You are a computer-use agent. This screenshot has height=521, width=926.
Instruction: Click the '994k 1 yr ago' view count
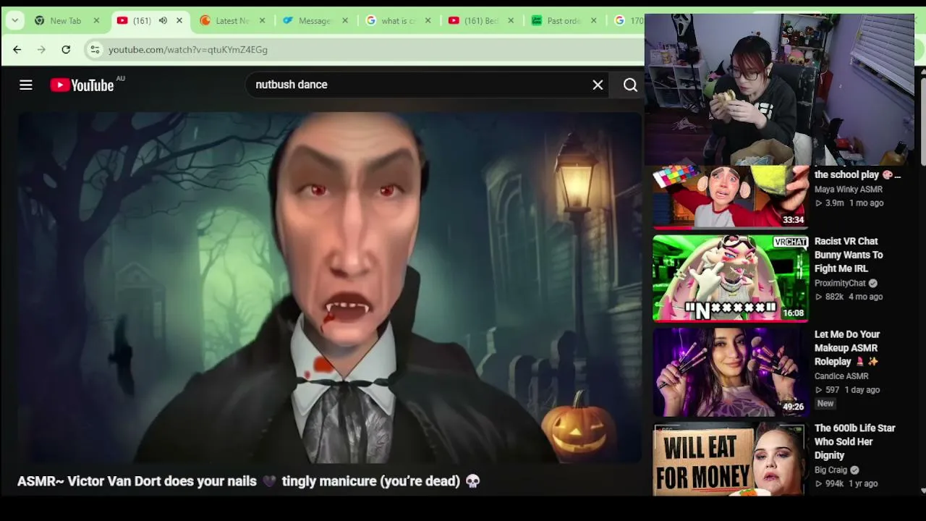pos(846,483)
